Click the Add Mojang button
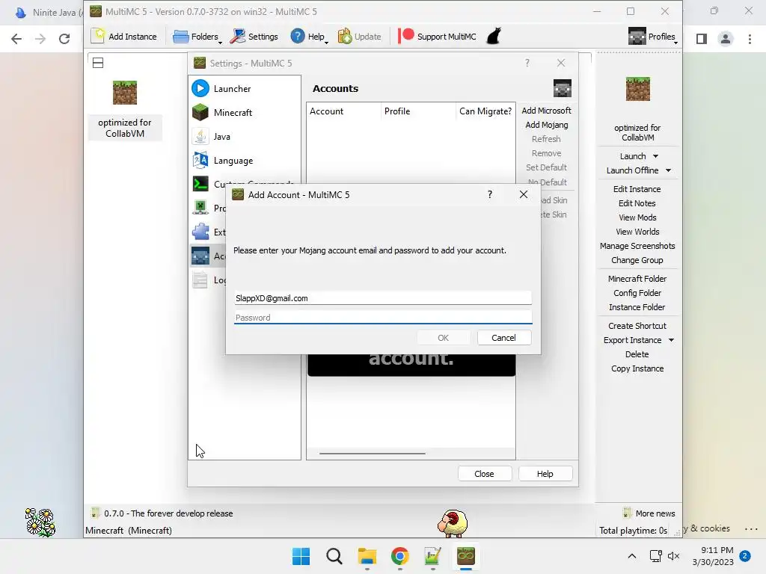Viewport: 766px width, 574px height. (546, 125)
